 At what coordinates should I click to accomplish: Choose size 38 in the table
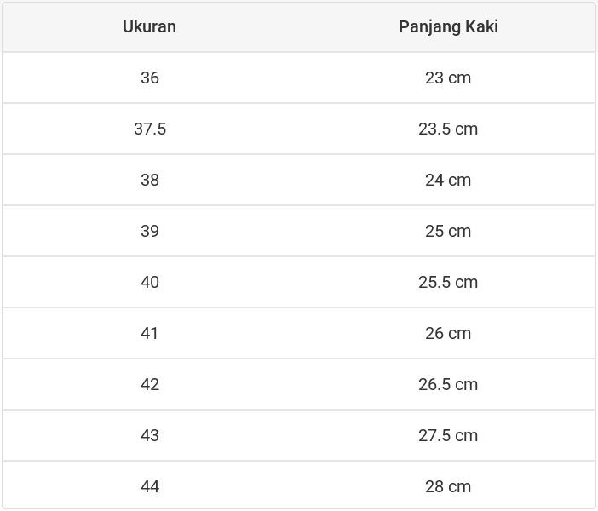[x=149, y=180]
